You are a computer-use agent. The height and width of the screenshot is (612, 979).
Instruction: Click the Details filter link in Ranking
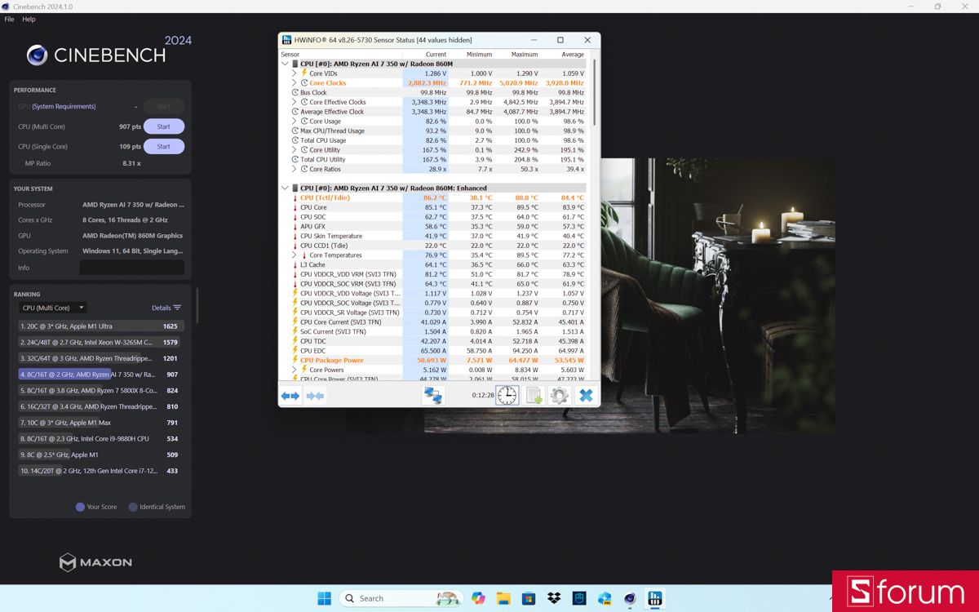(x=166, y=308)
